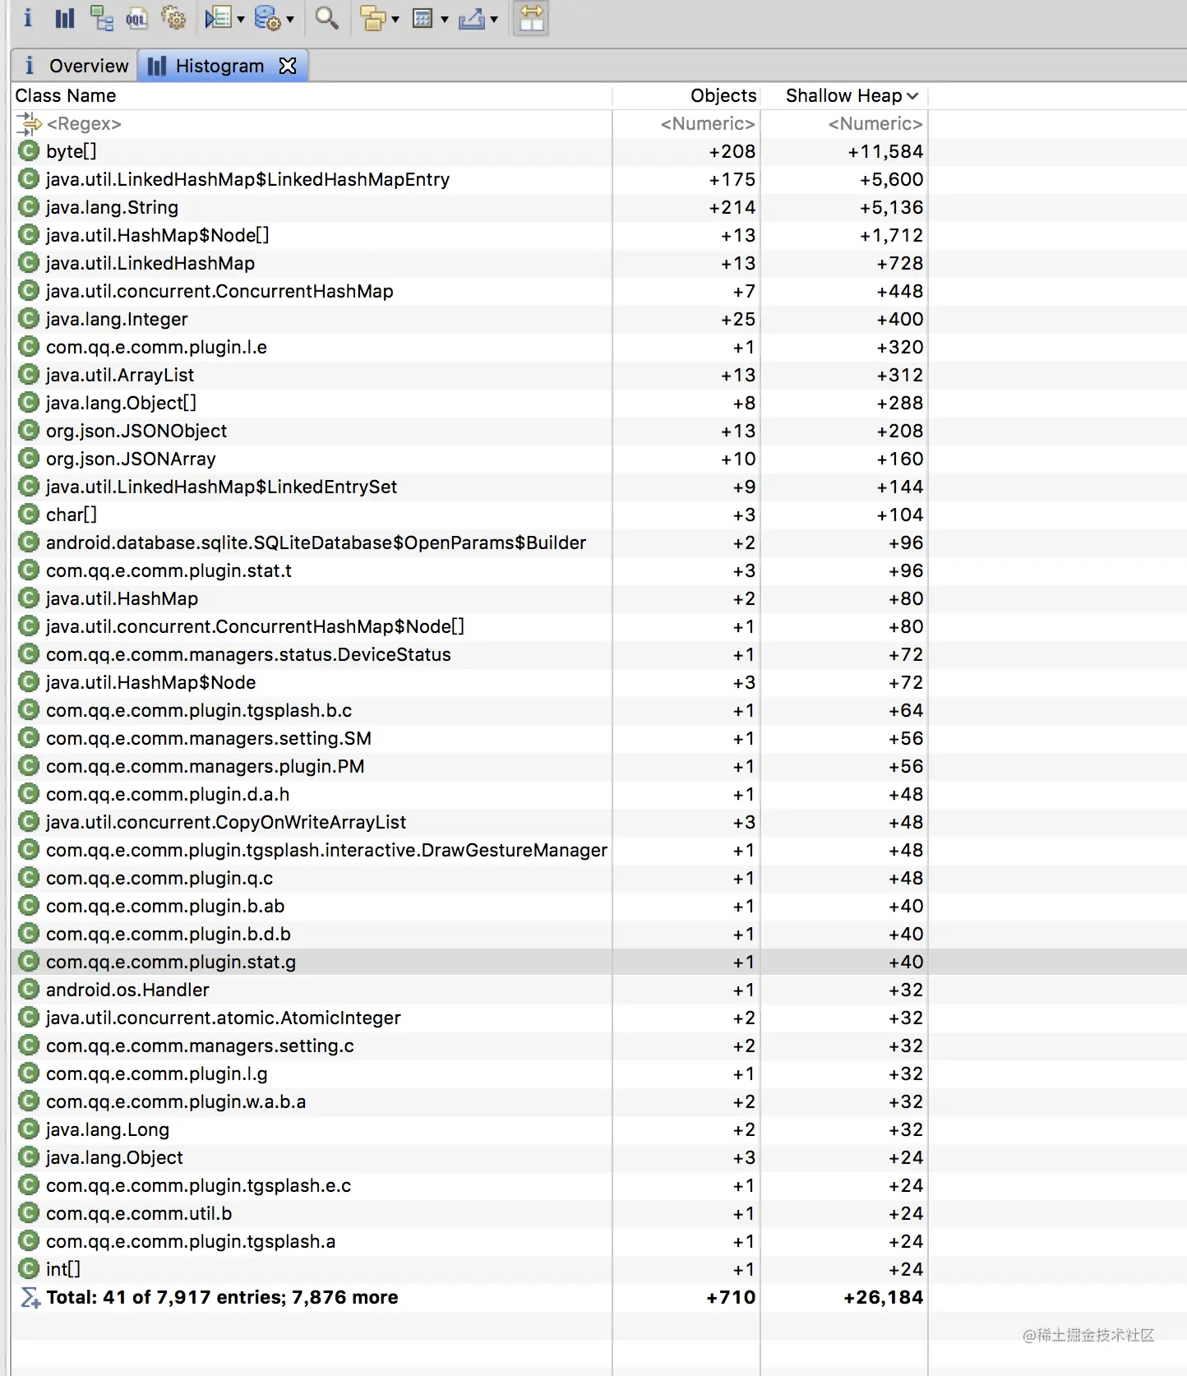1187x1376 pixels.
Task: Switch to the Overview tab
Action: pos(76,66)
